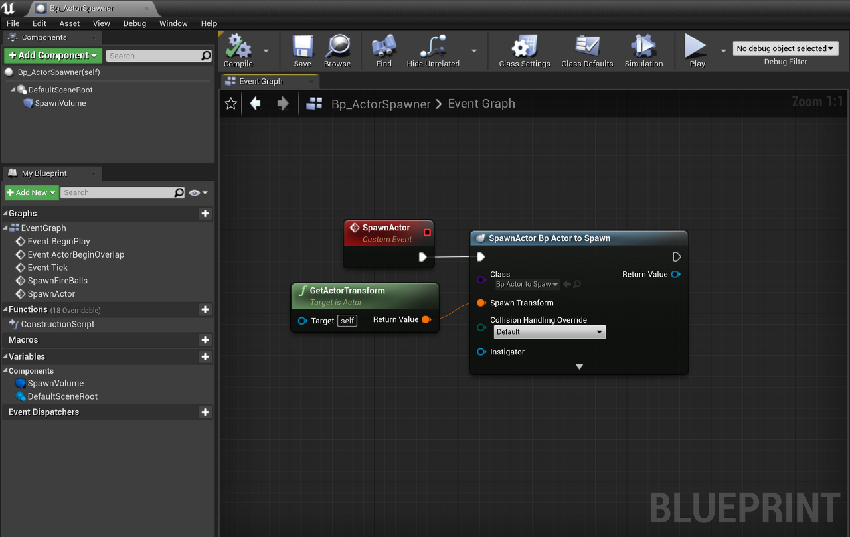Click Components search field

pos(159,56)
